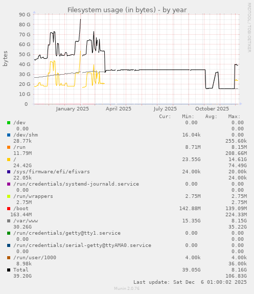254x294 pixels.
Task: Click the green /dev legend swatch
Action: tap(9, 123)
